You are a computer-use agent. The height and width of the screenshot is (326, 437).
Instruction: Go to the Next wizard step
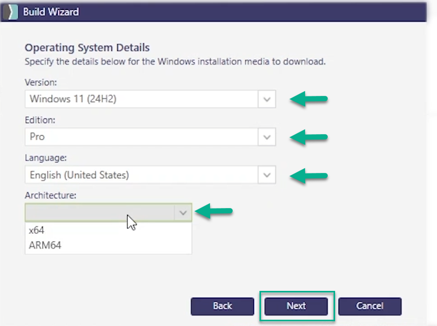click(296, 306)
